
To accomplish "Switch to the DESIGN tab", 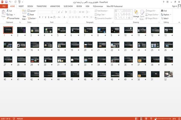I will (x=30, y=6).
